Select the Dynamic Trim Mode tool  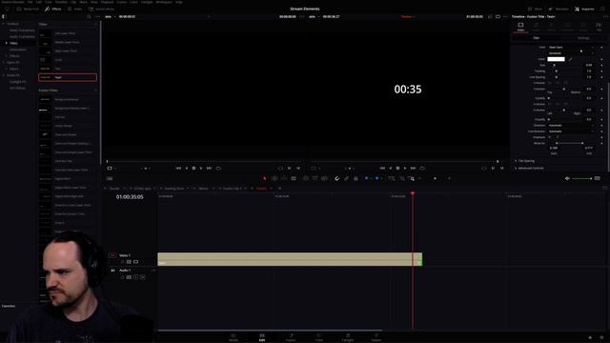(x=284, y=178)
